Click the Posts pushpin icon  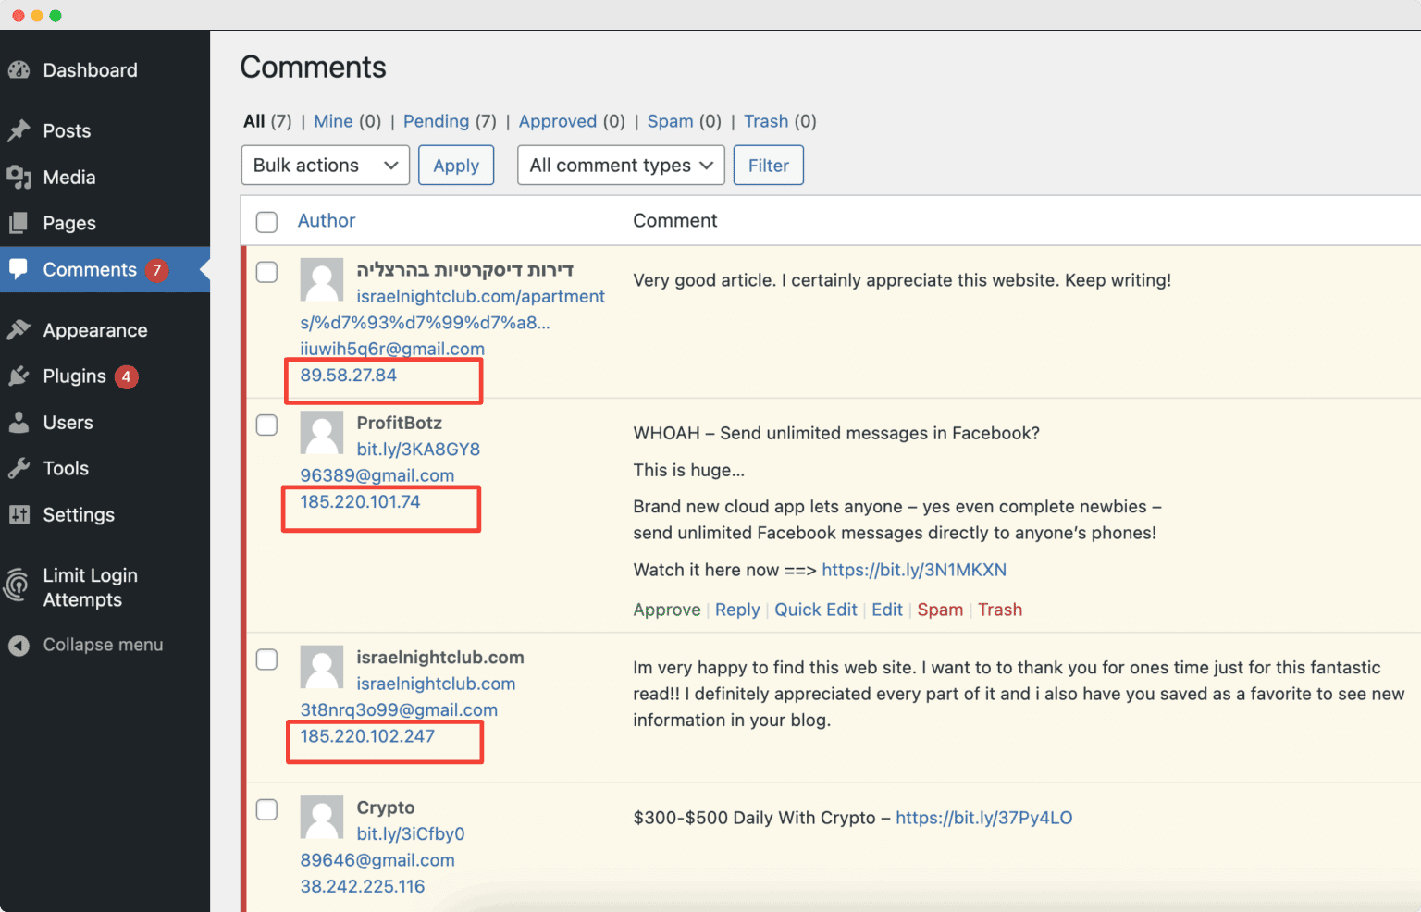pyautogui.click(x=19, y=130)
